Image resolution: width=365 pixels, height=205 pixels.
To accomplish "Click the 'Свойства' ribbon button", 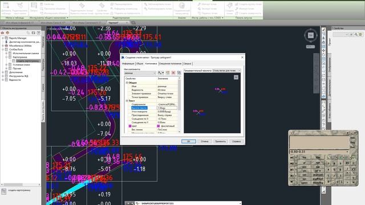I will [x=47, y=4].
